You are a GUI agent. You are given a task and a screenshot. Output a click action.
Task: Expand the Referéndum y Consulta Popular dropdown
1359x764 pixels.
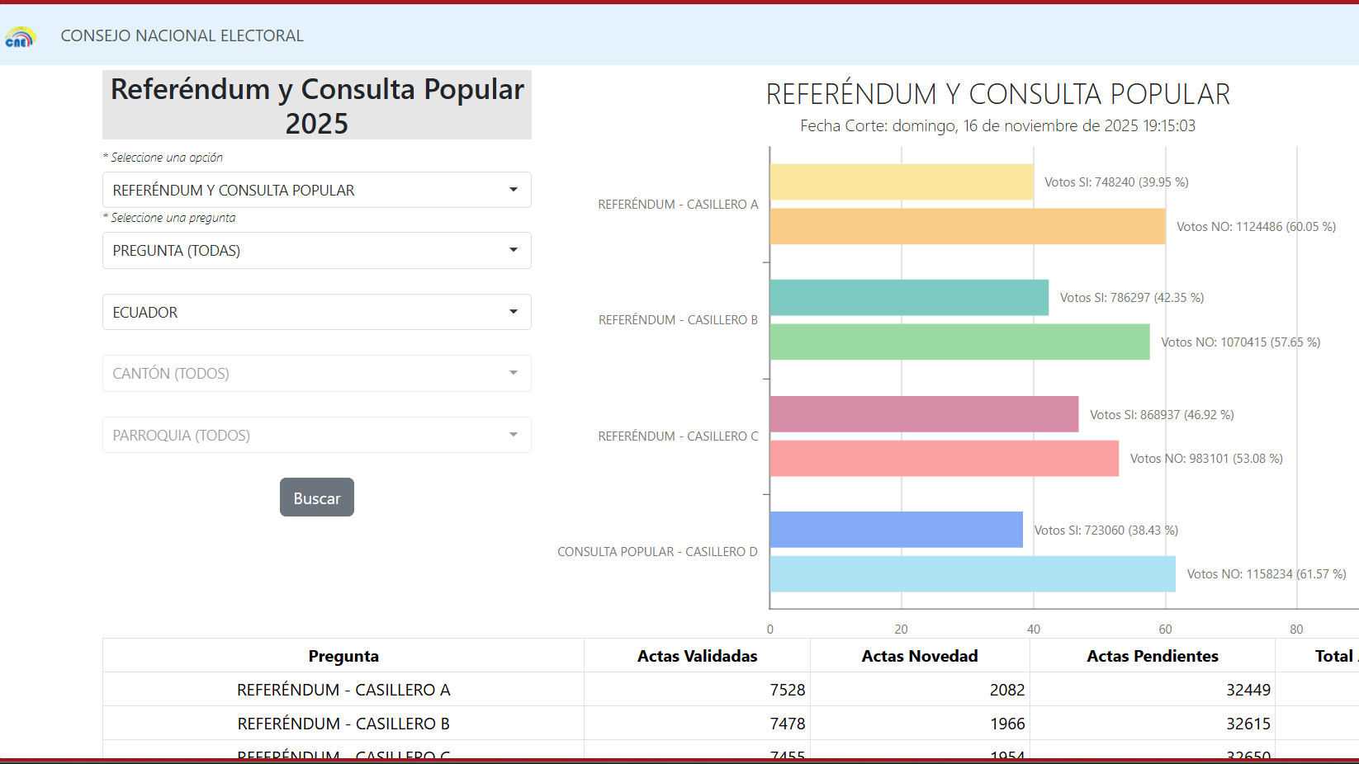coord(316,190)
